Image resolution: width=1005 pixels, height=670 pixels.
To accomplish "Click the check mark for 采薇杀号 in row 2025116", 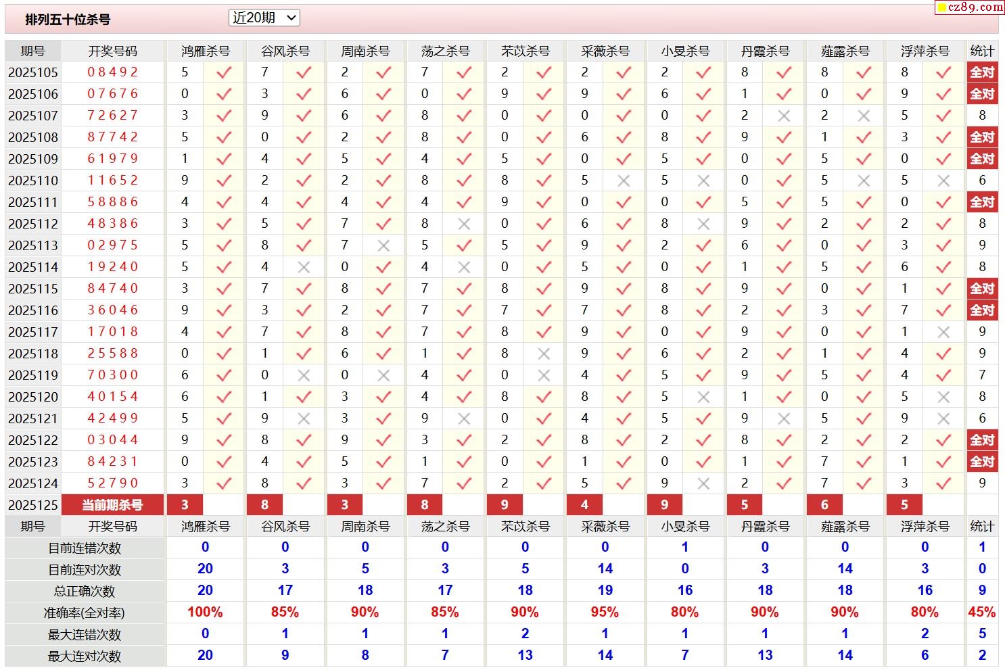I will point(624,310).
